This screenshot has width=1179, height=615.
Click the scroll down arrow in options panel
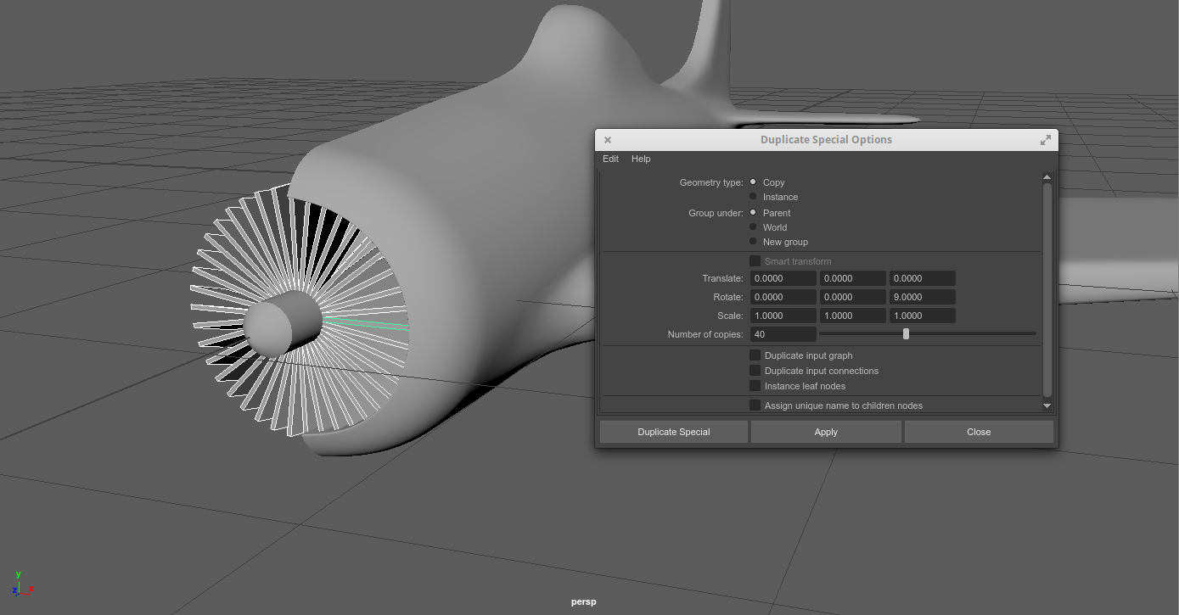(1047, 405)
